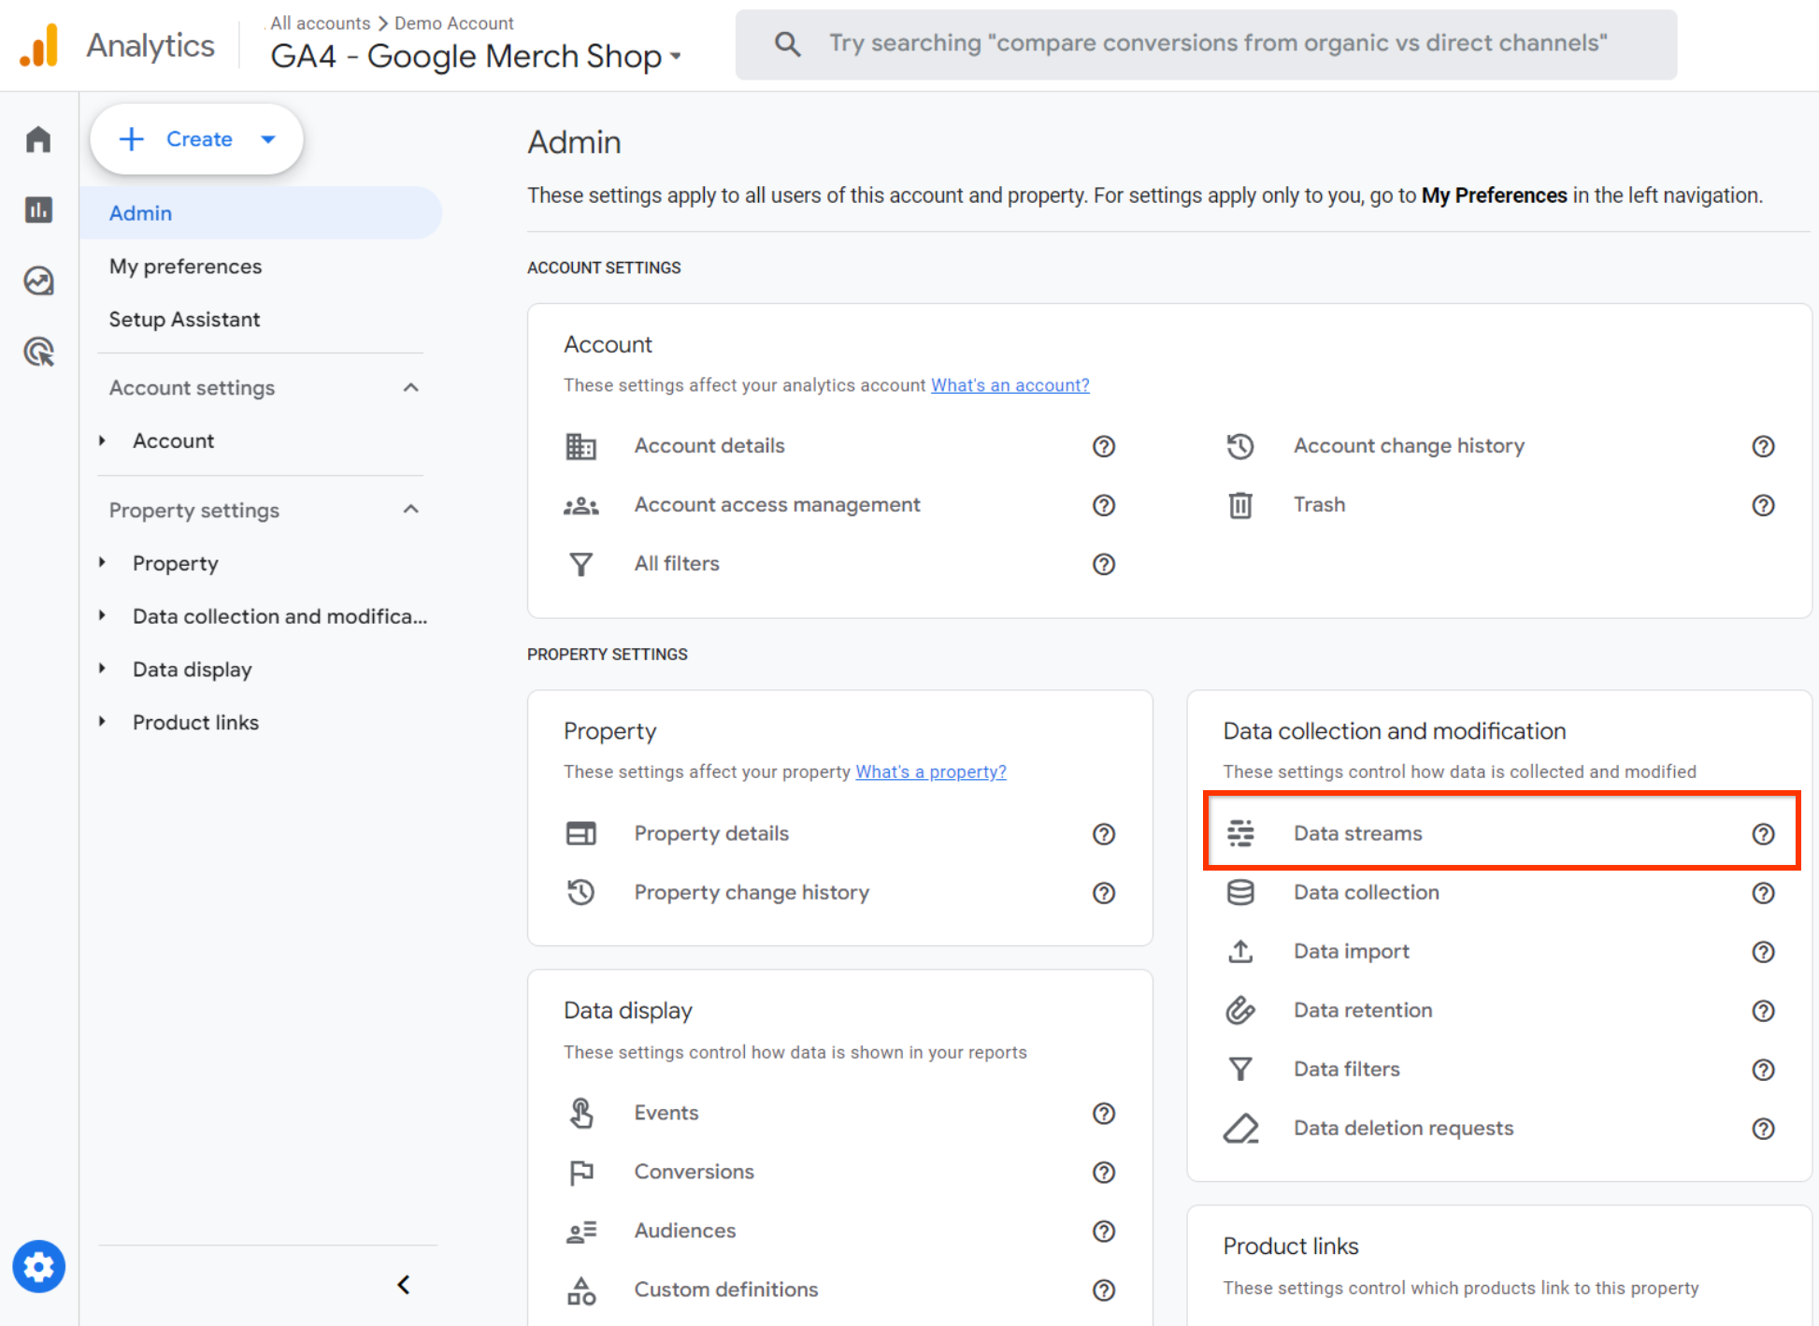This screenshot has width=1819, height=1326.
Task: Open help for Property change history
Action: pyautogui.click(x=1104, y=893)
